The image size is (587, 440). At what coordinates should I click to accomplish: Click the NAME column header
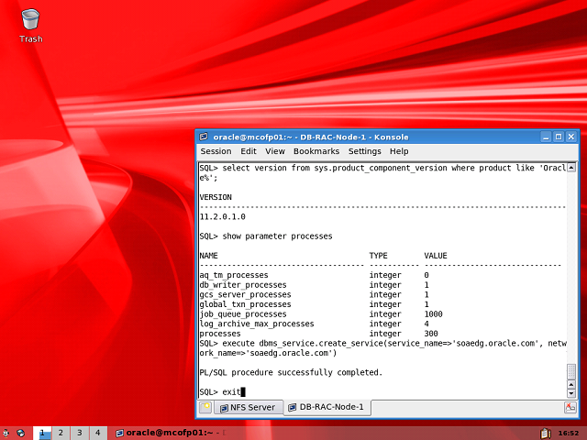pyautogui.click(x=208, y=256)
